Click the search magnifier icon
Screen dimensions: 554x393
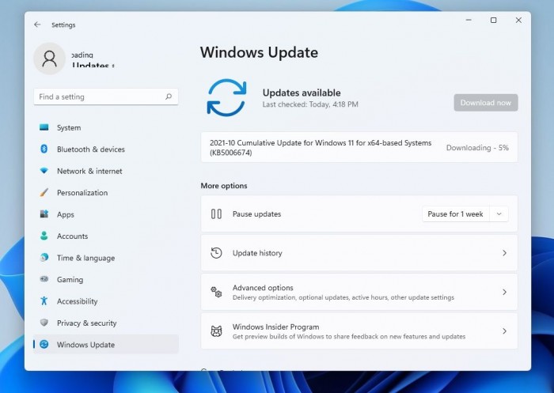click(169, 96)
